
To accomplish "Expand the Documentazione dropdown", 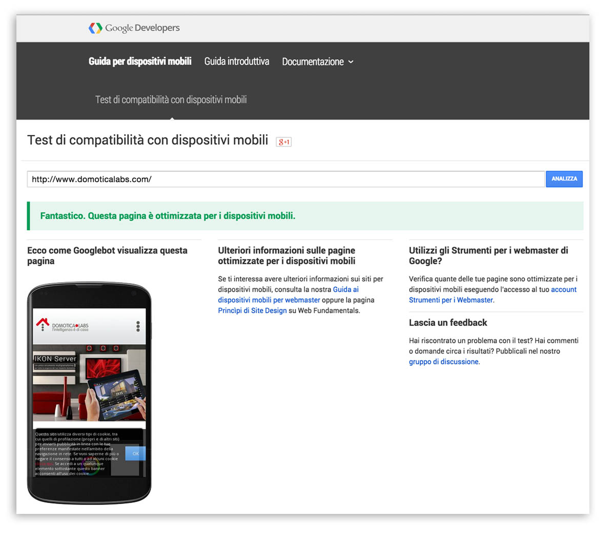I will 318,61.
